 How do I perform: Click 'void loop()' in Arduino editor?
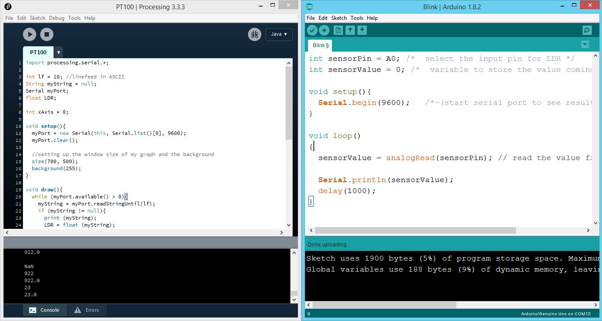(335, 136)
